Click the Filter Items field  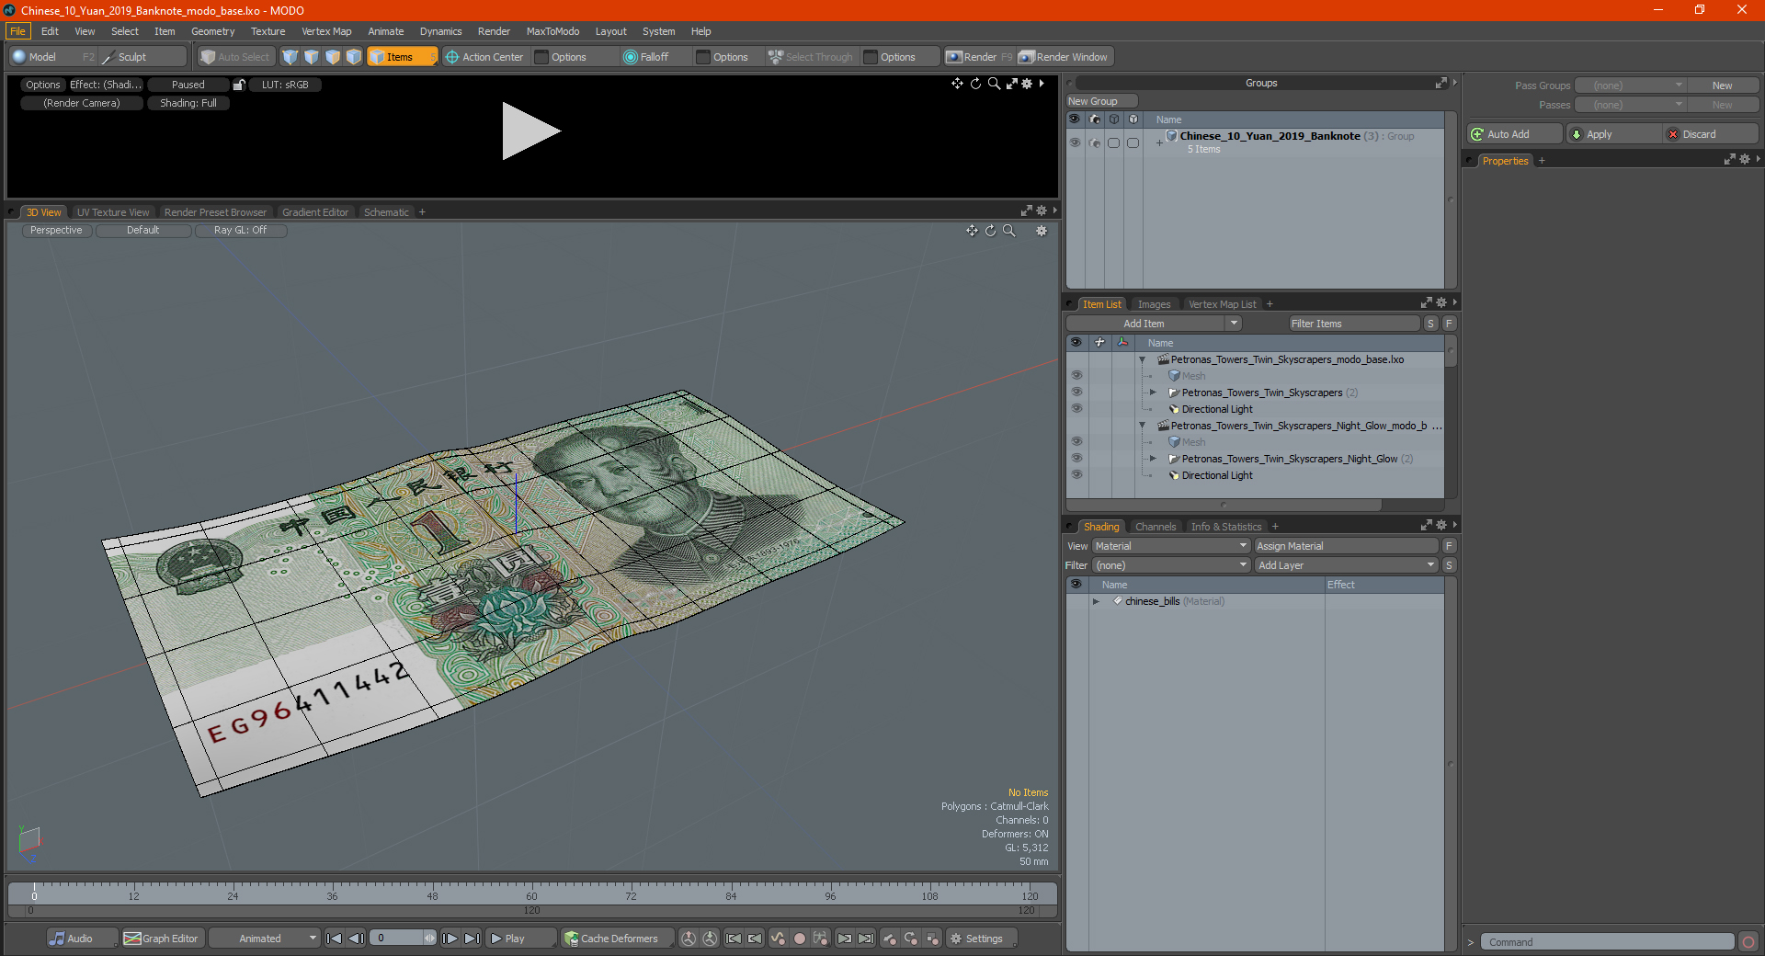(1354, 324)
